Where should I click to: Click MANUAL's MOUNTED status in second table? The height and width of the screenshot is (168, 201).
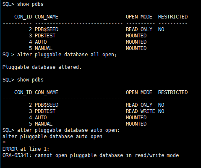click(x=136, y=124)
